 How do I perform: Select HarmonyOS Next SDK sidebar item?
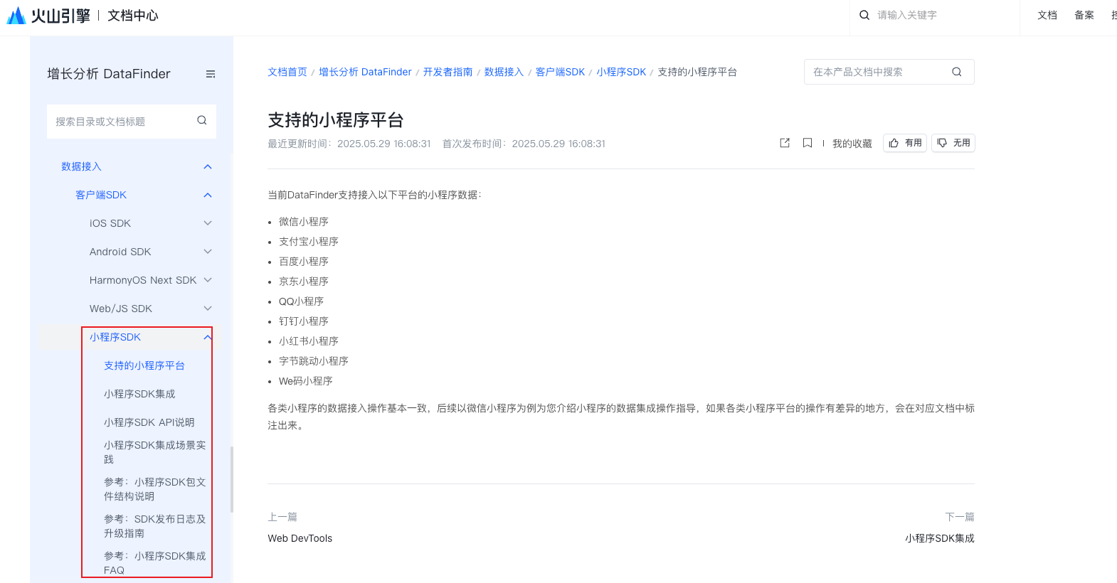click(x=143, y=280)
